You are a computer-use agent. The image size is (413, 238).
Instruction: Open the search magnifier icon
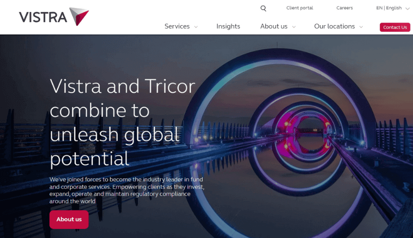click(263, 8)
